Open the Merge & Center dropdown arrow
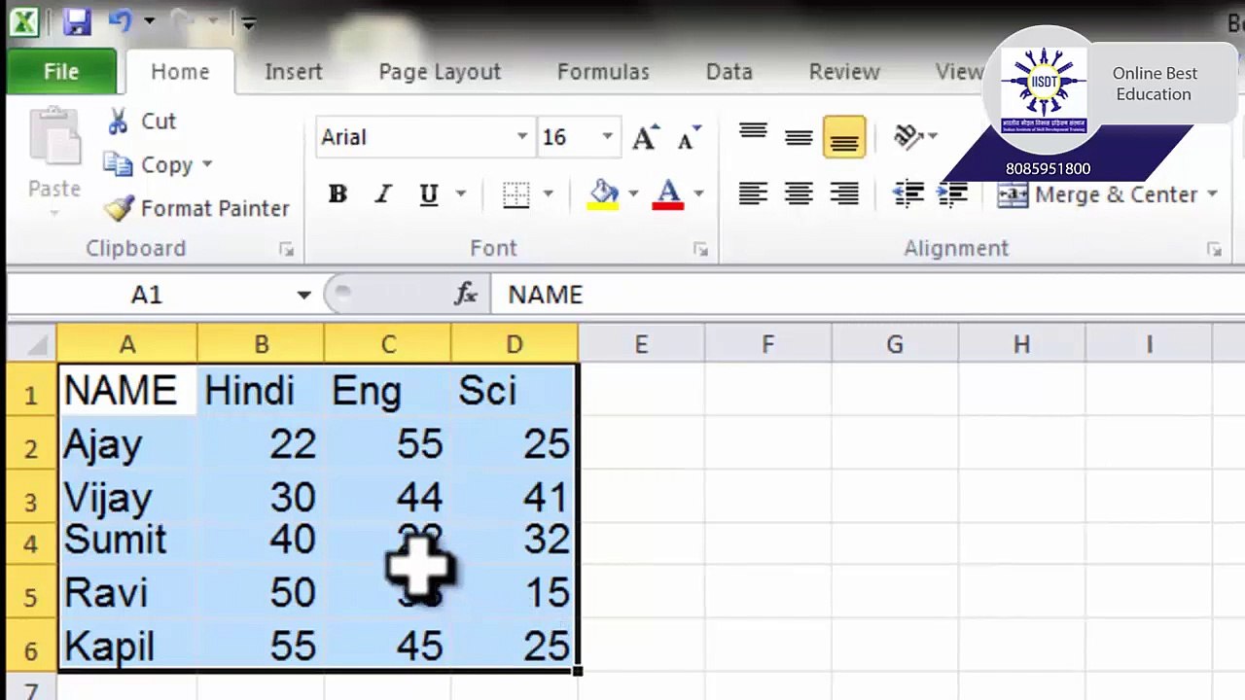The image size is (1245, 700). tap(1212, 194)
